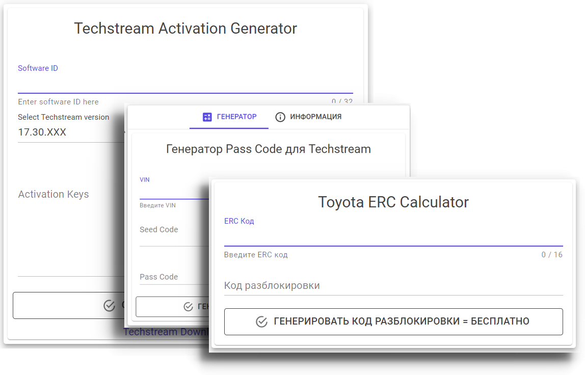Click the 'Введите ERC код' hint text

(x=256, y=255)
